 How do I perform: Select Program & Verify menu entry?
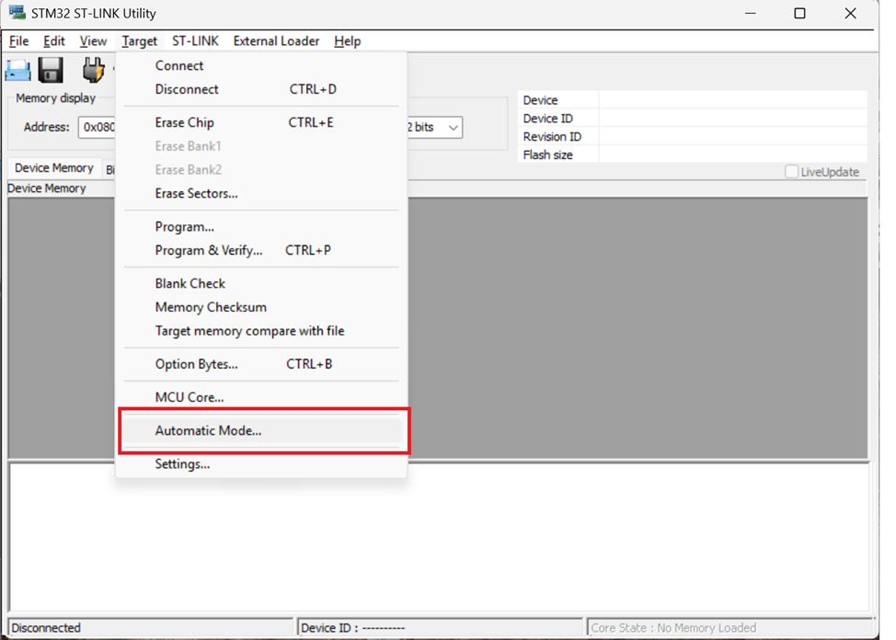(x=208, y=250)
